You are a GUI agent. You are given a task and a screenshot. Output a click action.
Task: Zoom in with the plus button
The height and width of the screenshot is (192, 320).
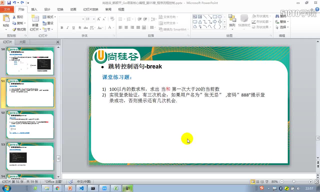[x=311, y=182]
